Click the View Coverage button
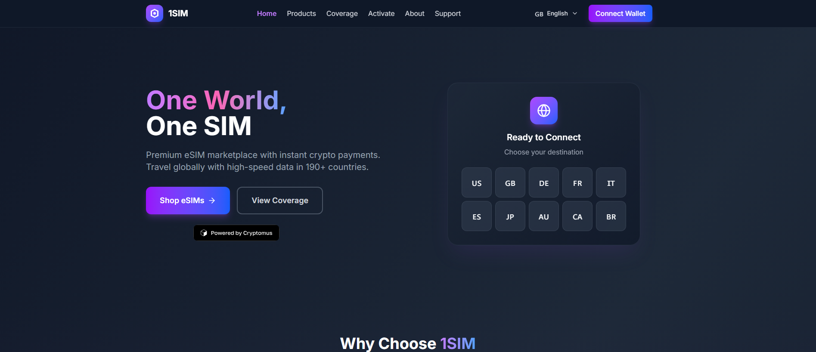Screen dimensions: 816x352 click(x=280, y=201)
